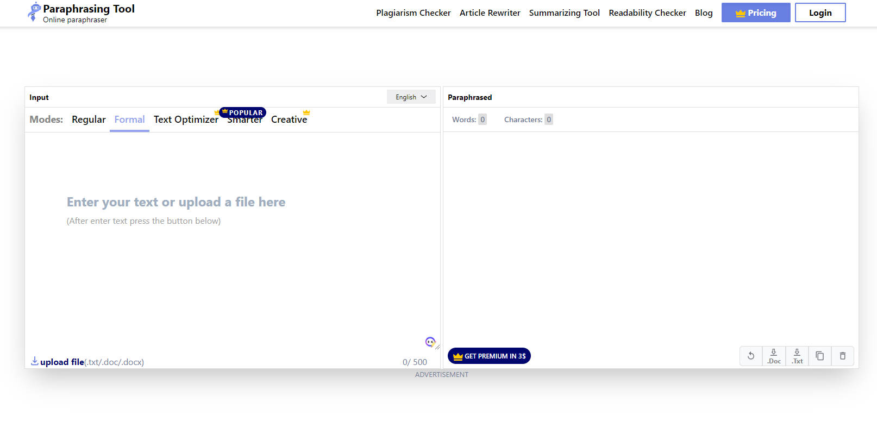The height and width of the screenshot is (434, 877).
Task: Click the Words count value
Action: tap(483, 119)
